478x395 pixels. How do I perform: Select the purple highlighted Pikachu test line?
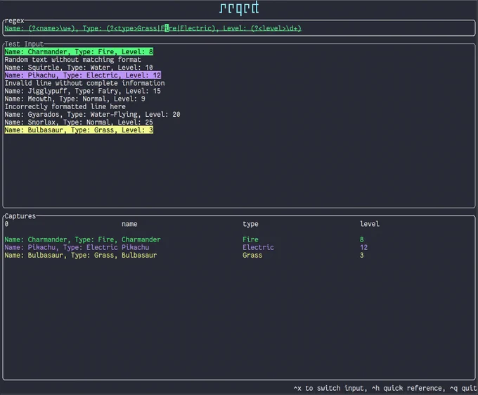point(83,75)
